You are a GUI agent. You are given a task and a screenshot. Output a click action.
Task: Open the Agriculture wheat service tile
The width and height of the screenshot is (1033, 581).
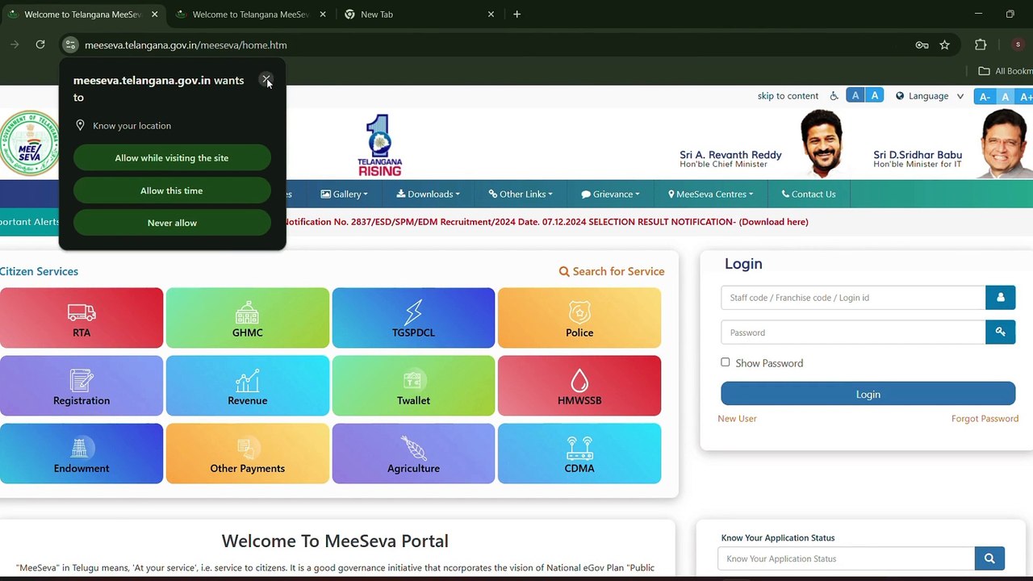pos(413,454)
